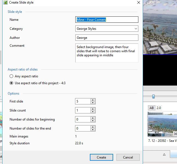Click the Create button

(x=101, y=157)
